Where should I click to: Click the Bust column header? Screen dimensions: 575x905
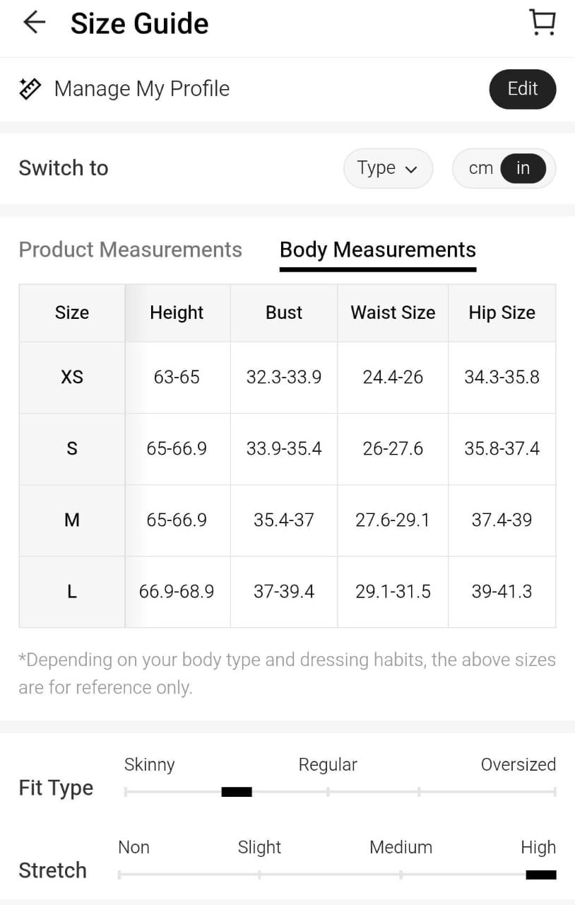pyautogui.click(x=284, y=313)
